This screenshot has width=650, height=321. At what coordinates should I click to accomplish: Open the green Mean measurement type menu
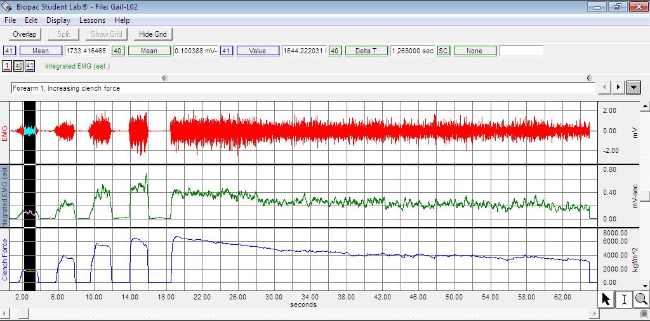point(149,51)
